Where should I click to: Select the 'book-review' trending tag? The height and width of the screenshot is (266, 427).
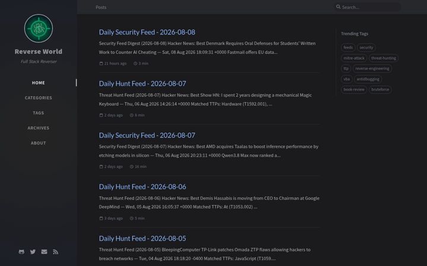coord(353,89)
